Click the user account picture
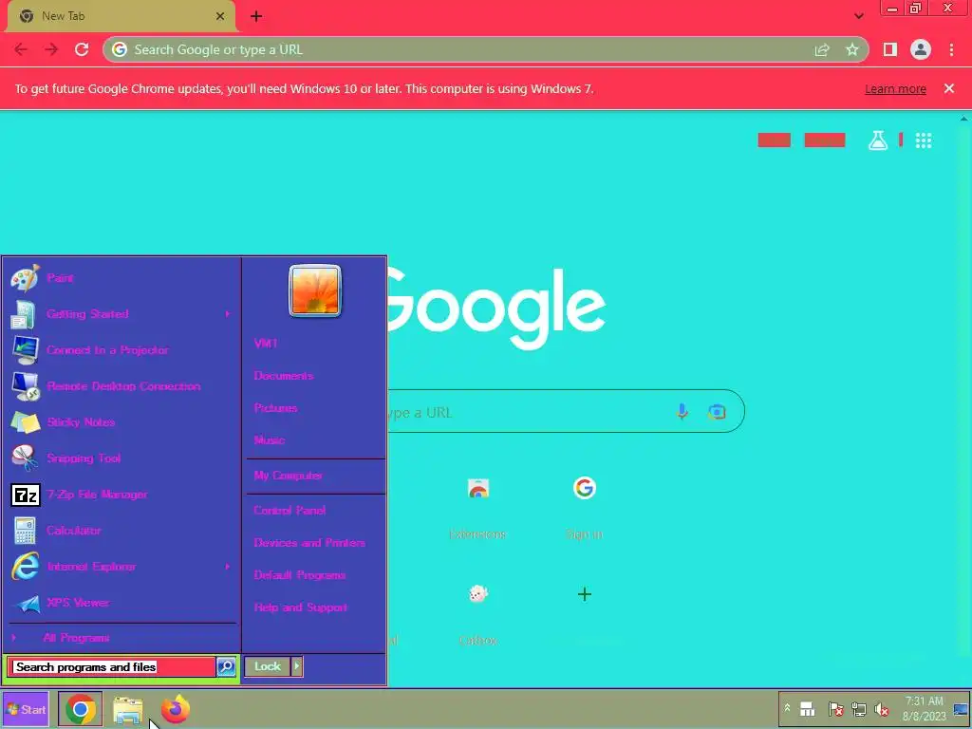The width and height of the screenshot is (972, 729). [x=315, y=290]
